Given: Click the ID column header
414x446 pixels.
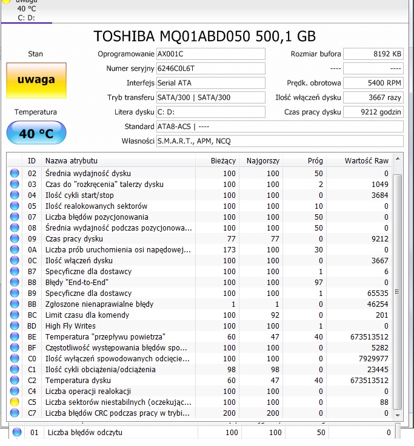Looking at the screenshot, I should pyautogui.click(x=32, y=161).
